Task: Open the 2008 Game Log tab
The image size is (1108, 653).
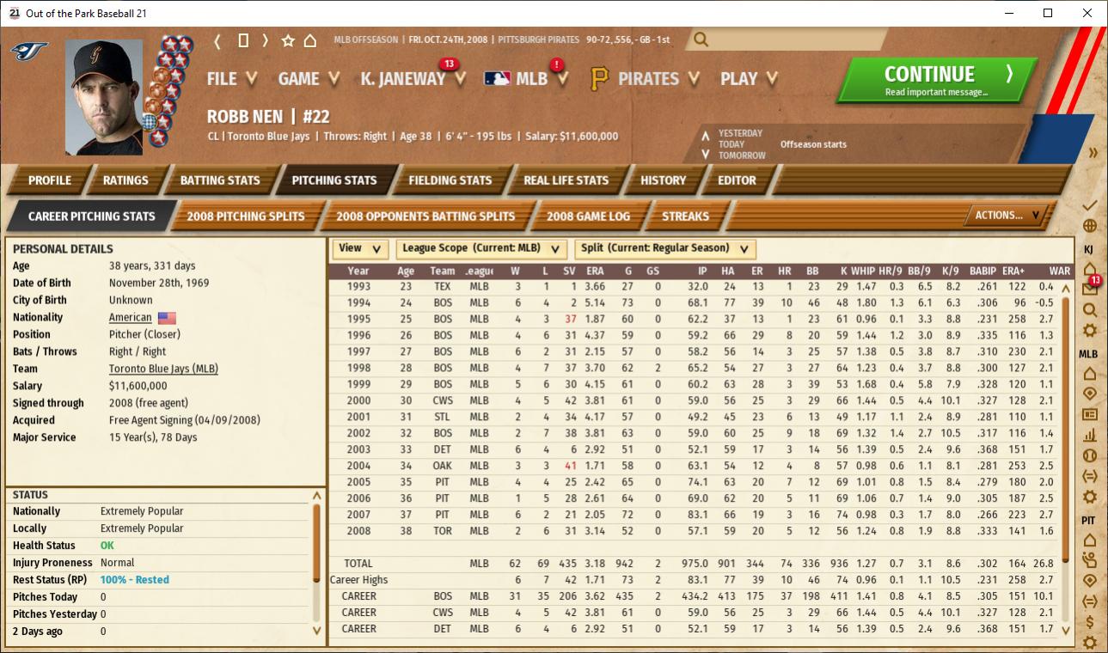Action: (x=588, y=217)
